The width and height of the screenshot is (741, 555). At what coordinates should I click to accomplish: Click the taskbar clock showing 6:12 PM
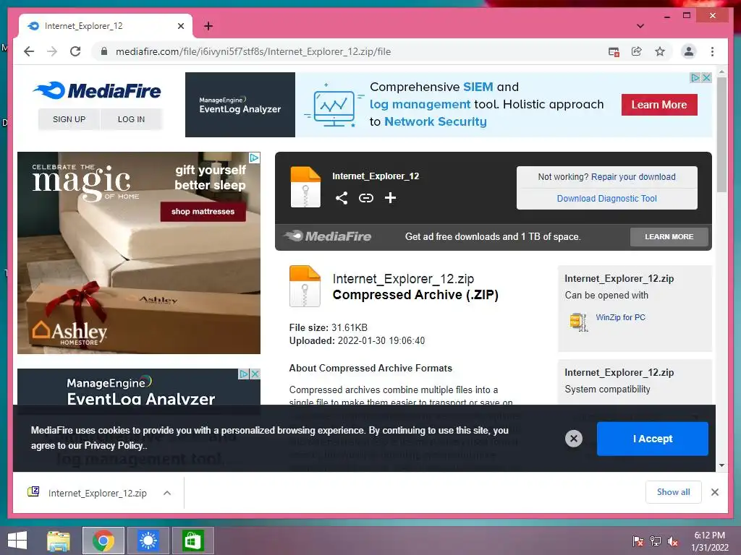709,541
